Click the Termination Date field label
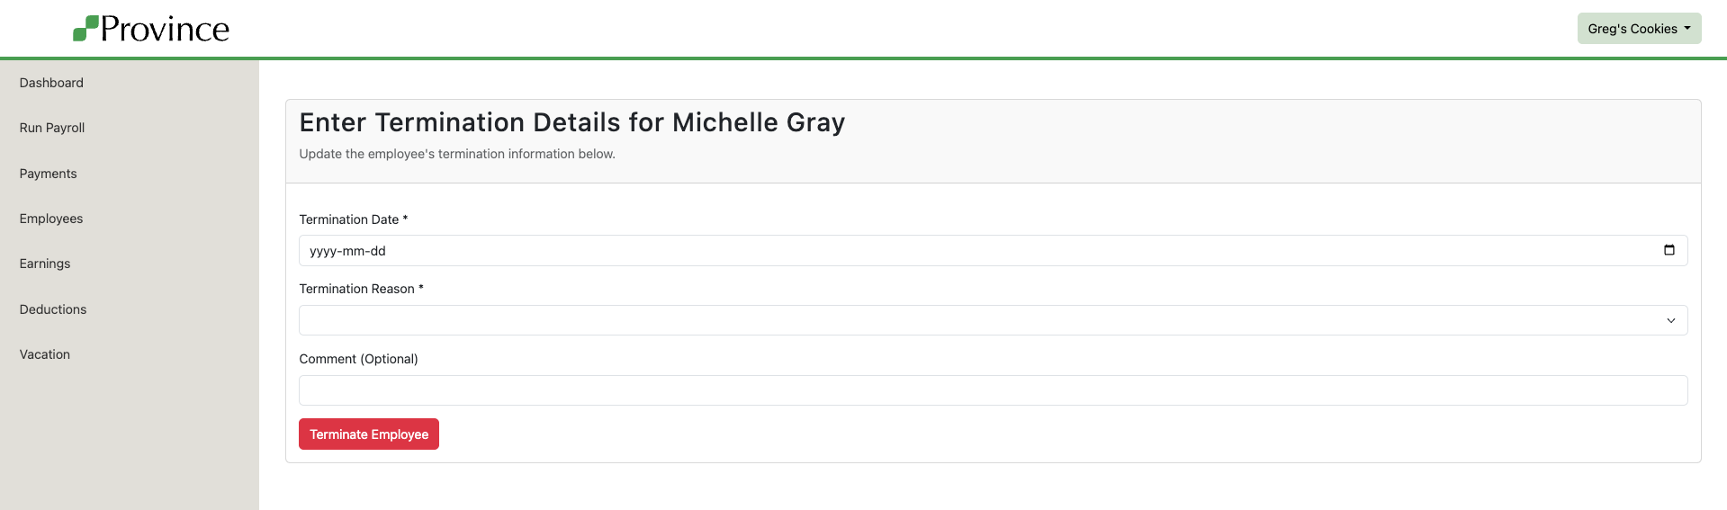Viewport: 1727px width, 510px height. [349, 219]
